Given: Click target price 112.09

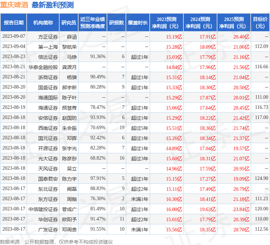Looking at the screenshot, I should (x=262, y=46).
